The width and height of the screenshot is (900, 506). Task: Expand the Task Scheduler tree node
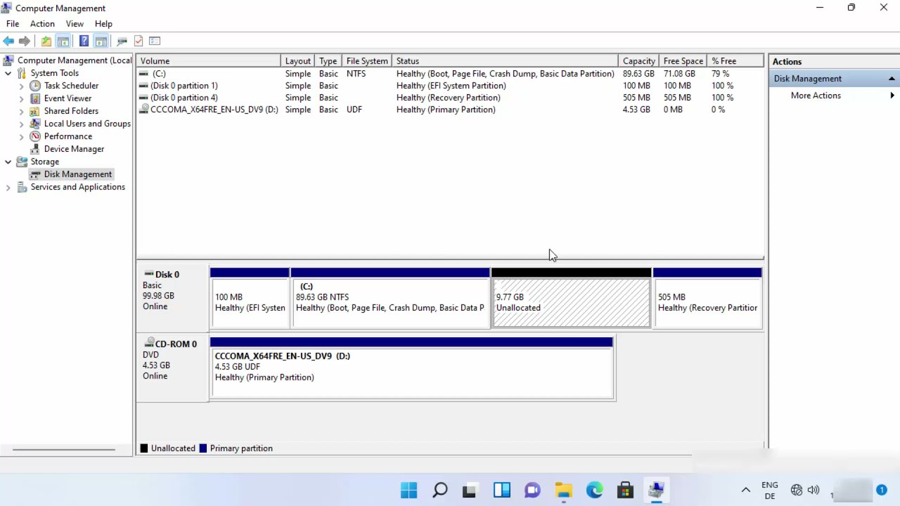tap(21, 86)
